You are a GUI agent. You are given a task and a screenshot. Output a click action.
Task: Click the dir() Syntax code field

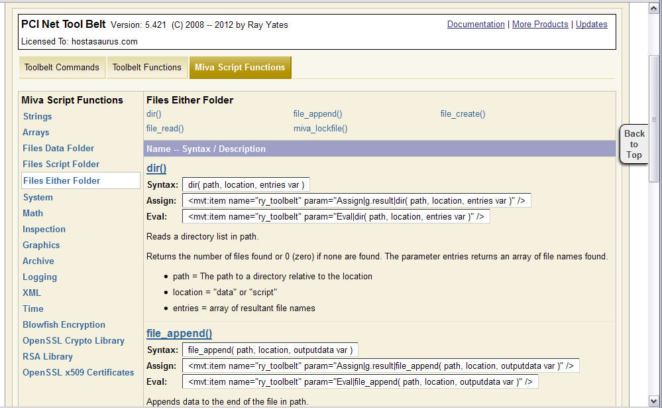246,185
